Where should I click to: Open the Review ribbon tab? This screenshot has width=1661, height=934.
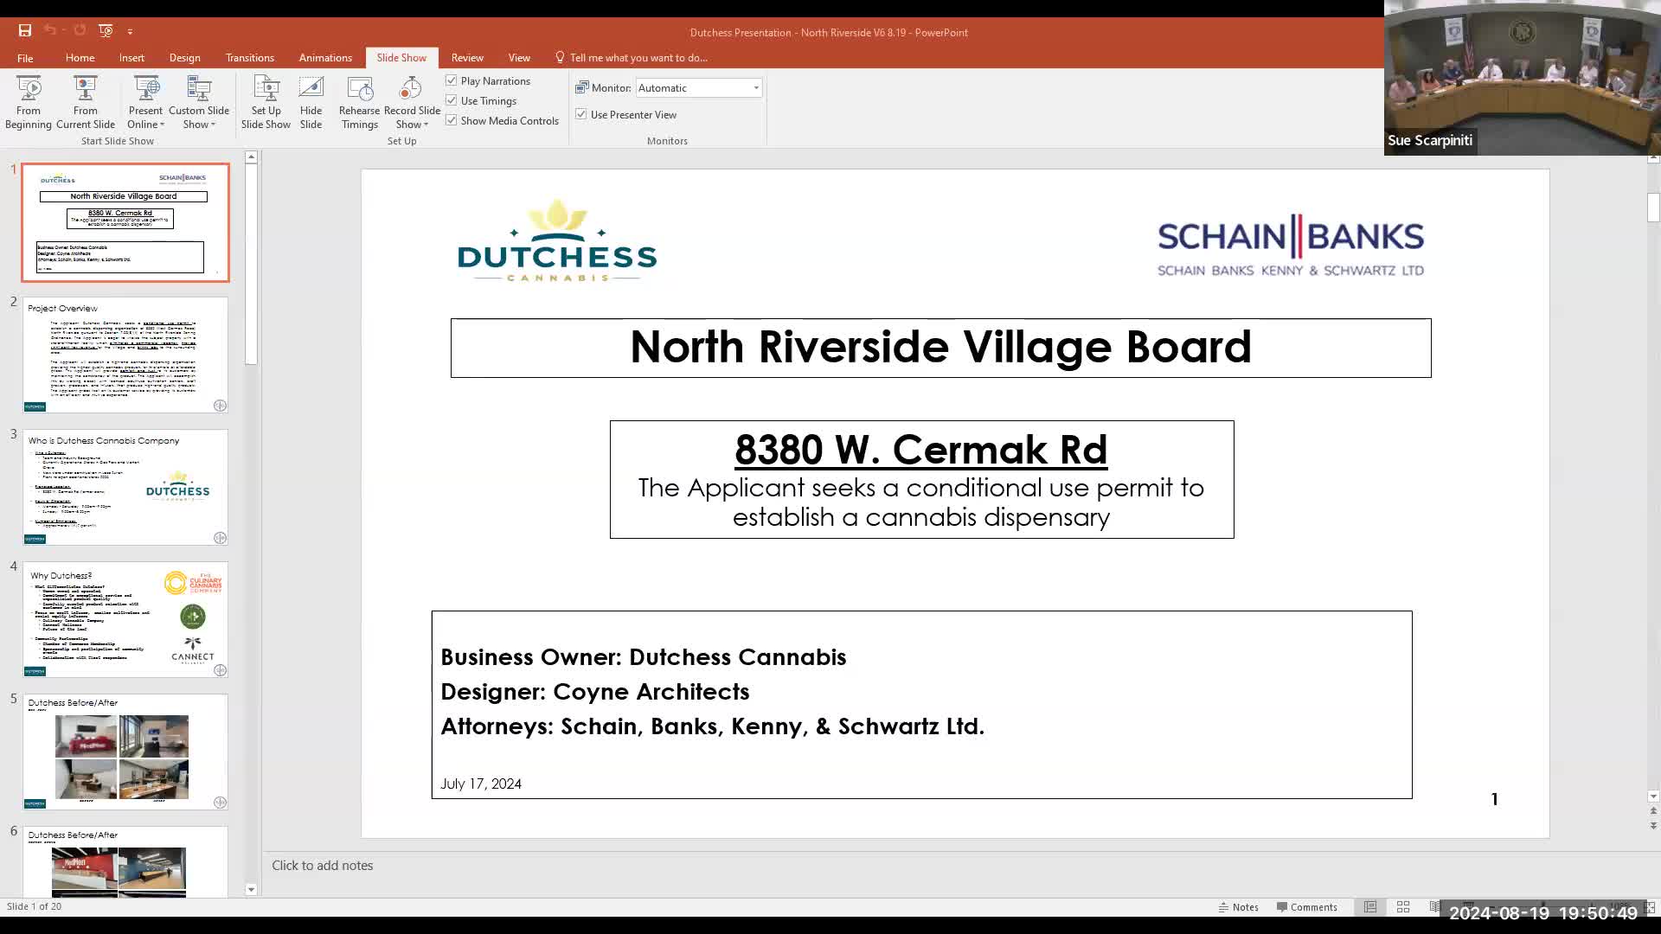[x=467, y=58]
